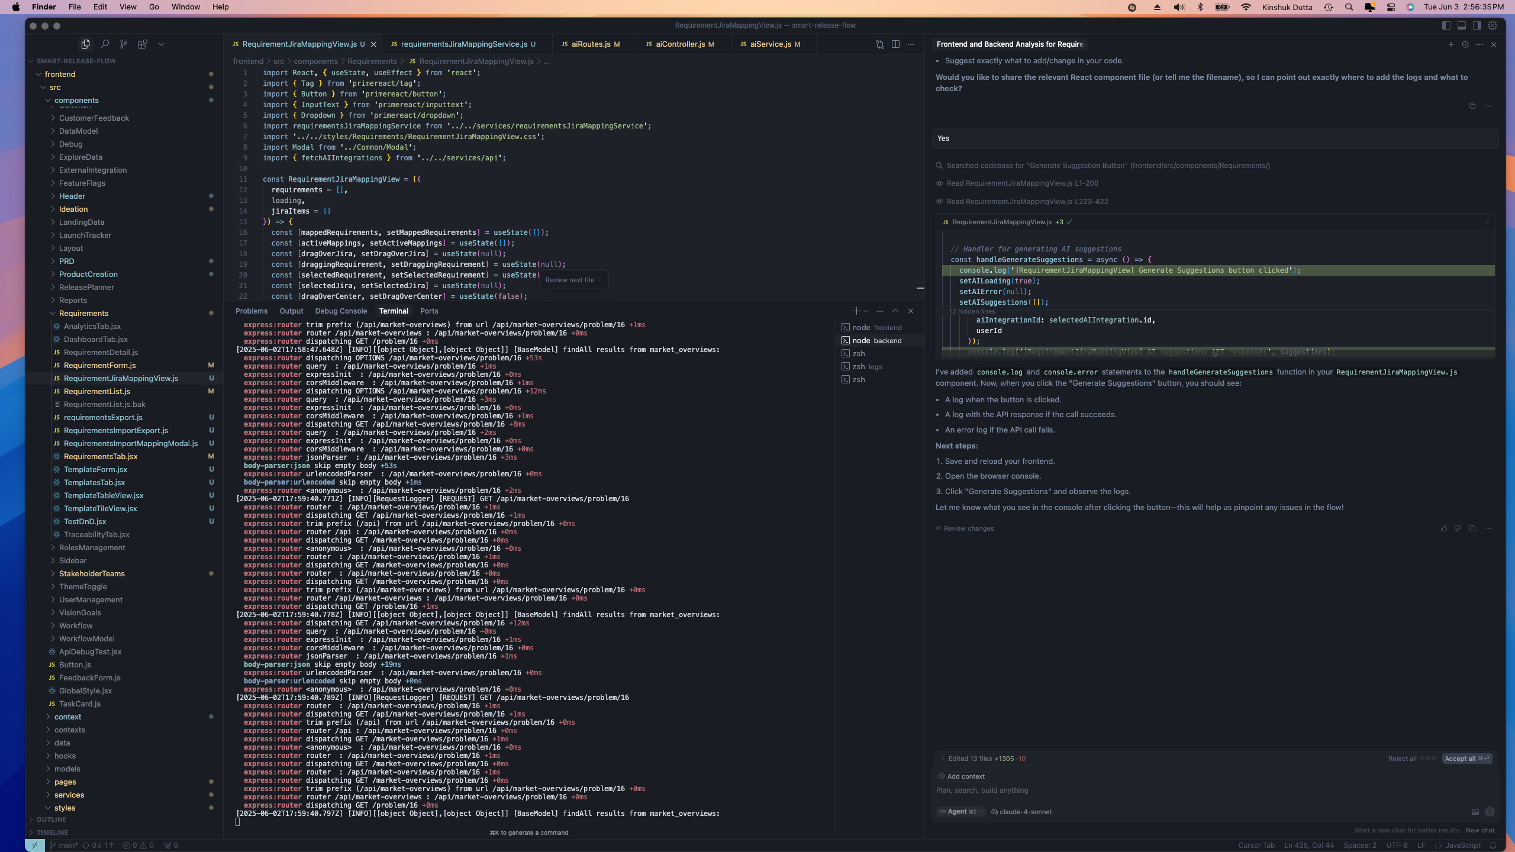
Task: Add new terminal with plus icon
Action: pos(856,311)
